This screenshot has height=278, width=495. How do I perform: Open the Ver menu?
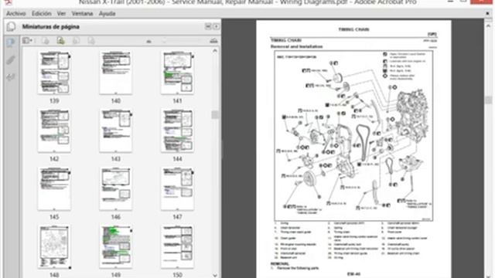coord(61,14)
